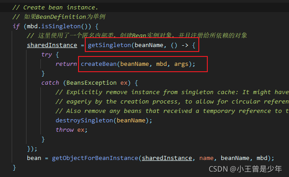Click the 'Also remove any beans' comment
The width and height of the screenshot is (289, 177).
(x=172, y=111)
